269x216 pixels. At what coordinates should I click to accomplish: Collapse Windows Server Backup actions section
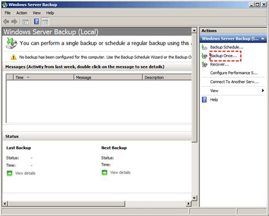pos(263,38)
